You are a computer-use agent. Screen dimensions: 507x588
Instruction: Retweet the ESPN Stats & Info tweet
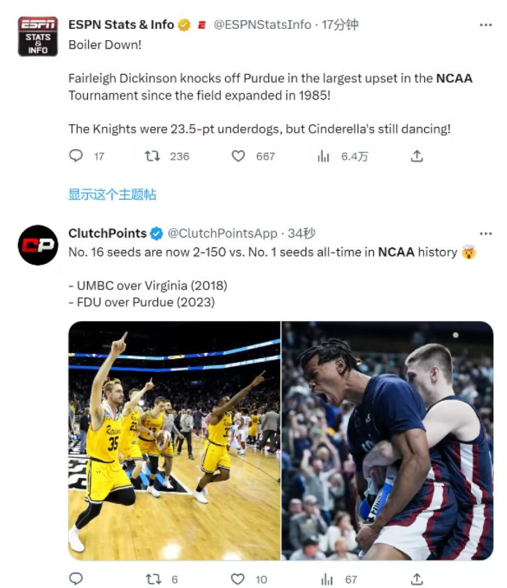click(153, 156)
